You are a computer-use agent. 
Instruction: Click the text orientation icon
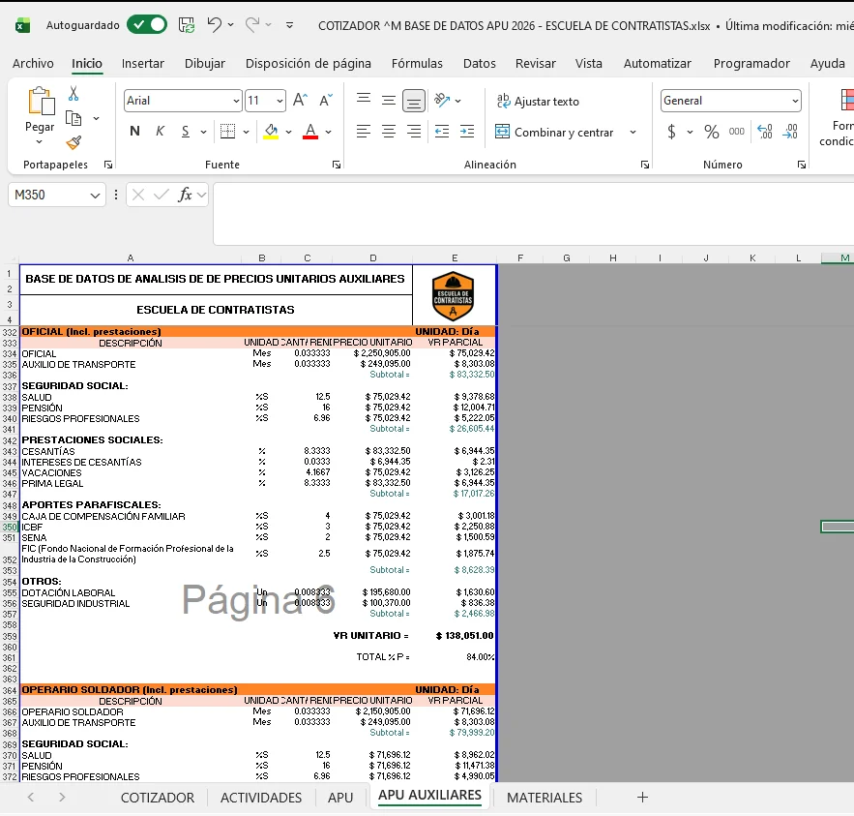coord(442,101)
